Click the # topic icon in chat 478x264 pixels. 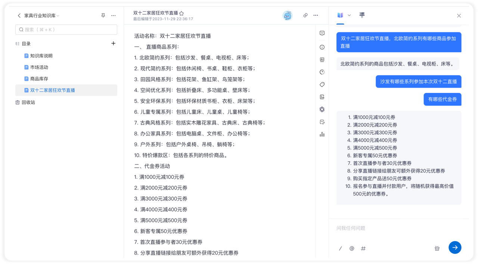click(x=363, y=248)
